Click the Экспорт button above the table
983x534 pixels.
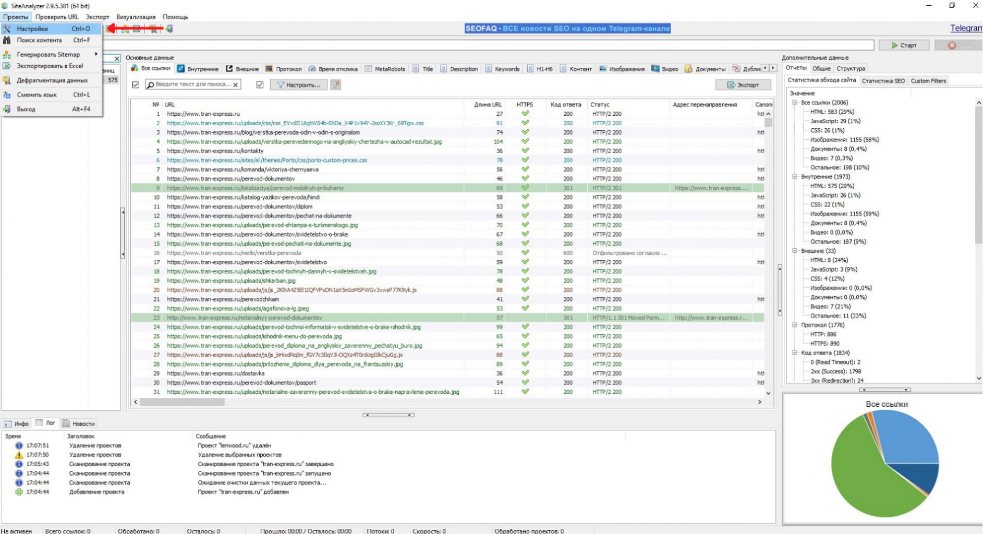pyautogui.click(x=743, y=84)
